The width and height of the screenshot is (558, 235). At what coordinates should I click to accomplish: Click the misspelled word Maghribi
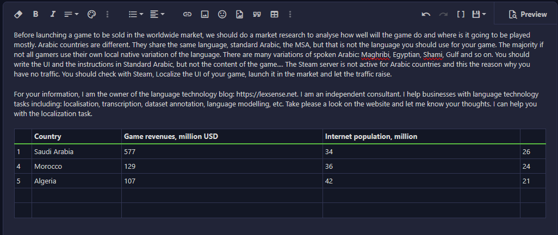pyautogui.click(x=375, y=55)
